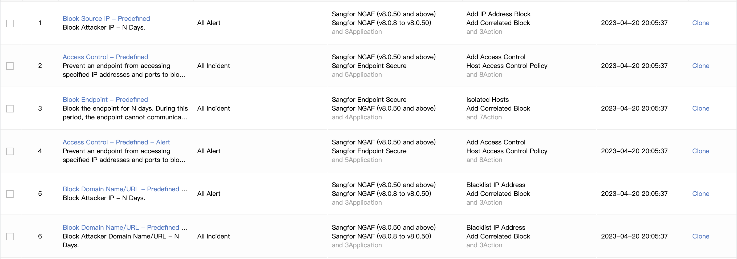The height and width of the screenshot is (259, 737).
Task: Clone the Block Endpoint playbook
Action: [701, 108]
